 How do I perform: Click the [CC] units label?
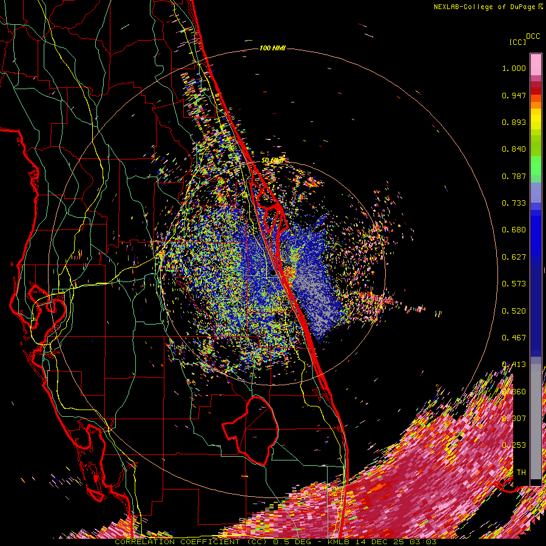coord(517,42)
